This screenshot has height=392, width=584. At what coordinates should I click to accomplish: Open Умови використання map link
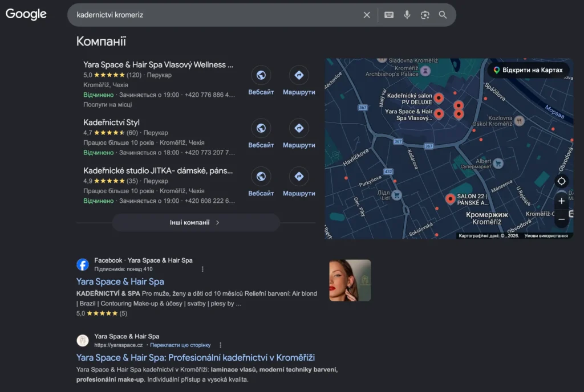[x=546, y=236]
